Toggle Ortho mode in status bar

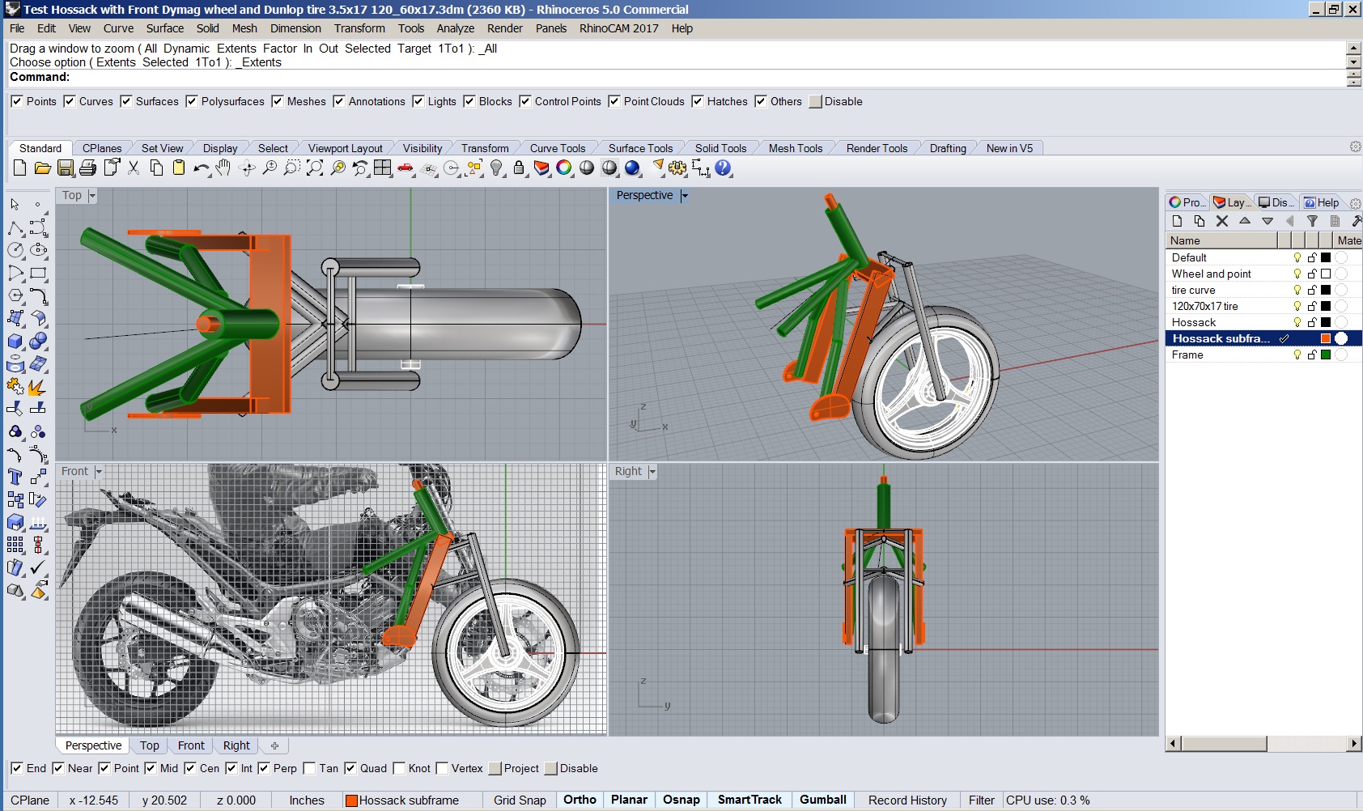pyautogui.click(x=580, y=800)
